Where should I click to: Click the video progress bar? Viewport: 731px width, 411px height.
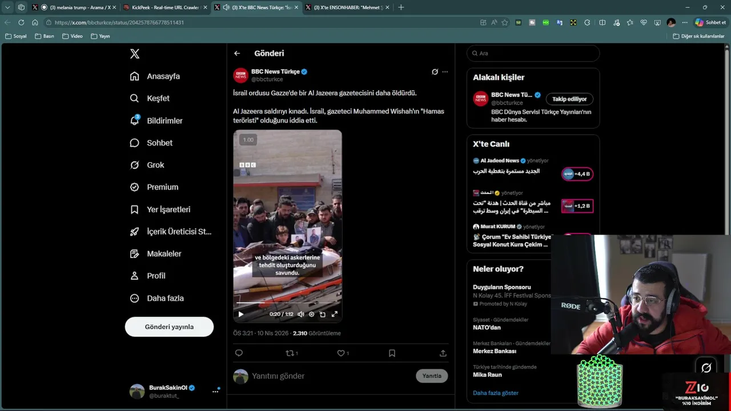tap(287, 303)
